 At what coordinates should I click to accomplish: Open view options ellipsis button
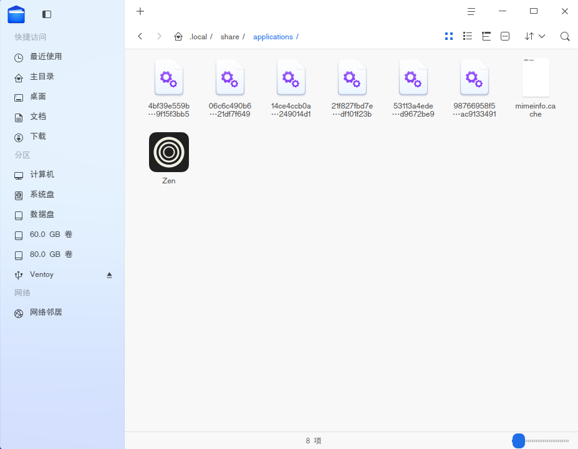(505, 36)
